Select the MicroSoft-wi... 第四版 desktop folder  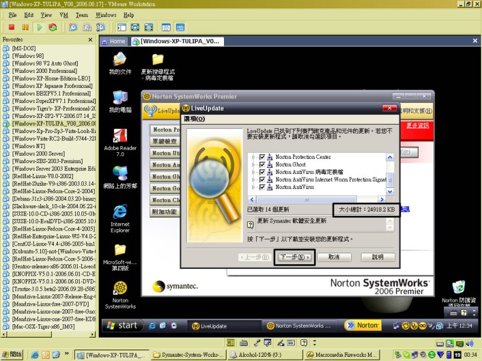coord(120,258)
